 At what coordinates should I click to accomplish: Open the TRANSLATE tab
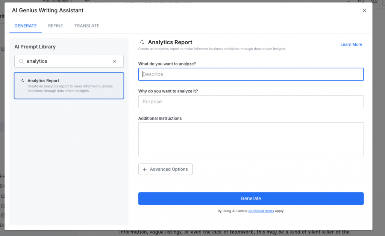tap(86, 26)
